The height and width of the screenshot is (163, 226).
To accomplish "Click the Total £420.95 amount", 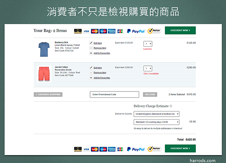I will [191, 140].
